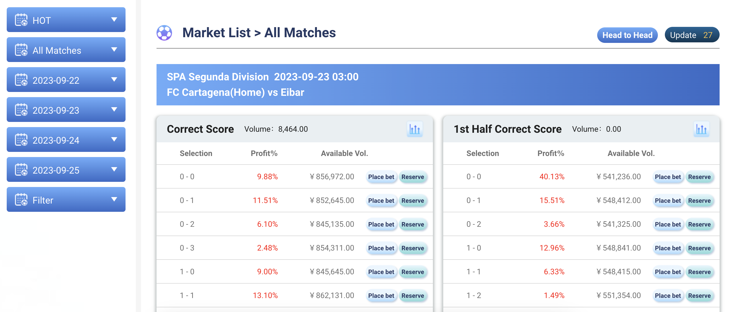This screenshot has width=732, height=312.
Task: Reserve Correct Score 0 - 1
Action: [x=412, y=201]
